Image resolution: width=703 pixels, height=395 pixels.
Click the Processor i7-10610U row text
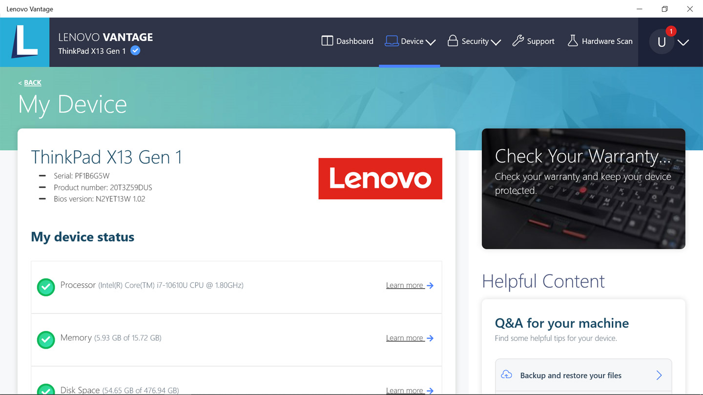click(152, 285)
